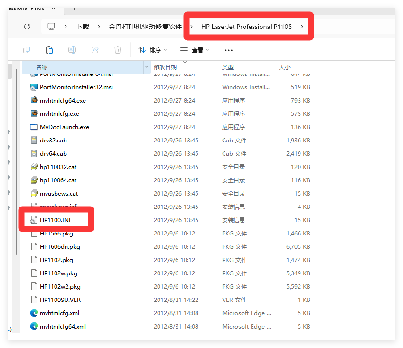Select the HP1100.INF file
403x348 pixels.
click(56, 220)
